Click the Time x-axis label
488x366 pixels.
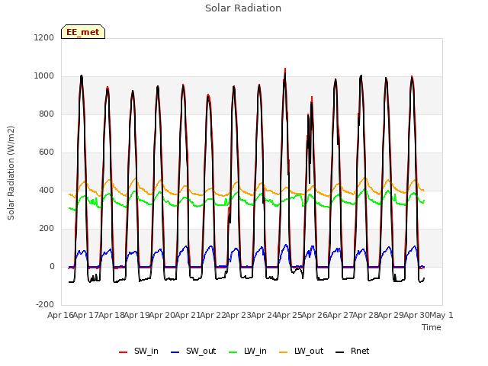pyautogui.click(x=432, y=327)
